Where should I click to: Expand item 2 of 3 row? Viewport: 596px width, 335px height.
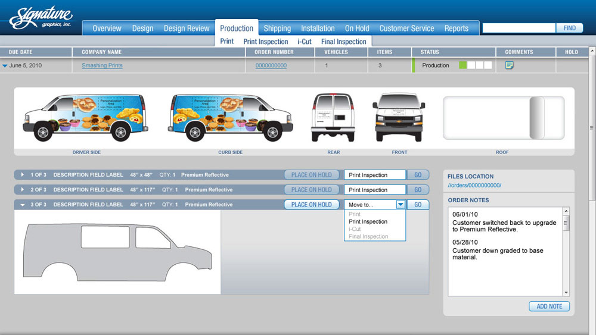23,190
